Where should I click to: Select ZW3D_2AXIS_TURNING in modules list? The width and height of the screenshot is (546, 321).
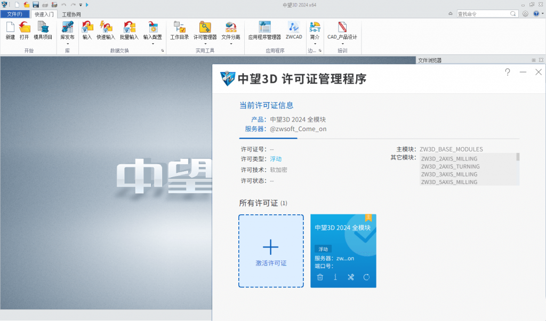450,166
